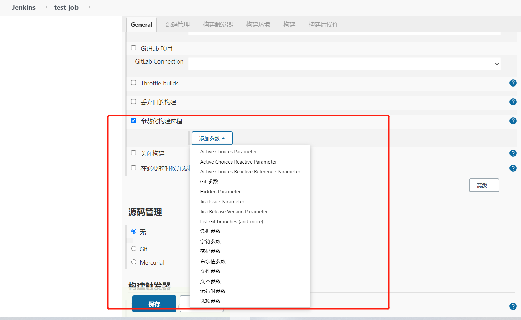
Task: Pick 运行时参数 from the list
Action: point(250,291)
